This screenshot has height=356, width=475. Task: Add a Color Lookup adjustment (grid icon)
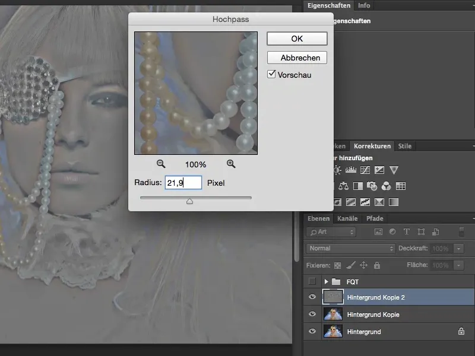pyautogui.click(x=400, y=186)
